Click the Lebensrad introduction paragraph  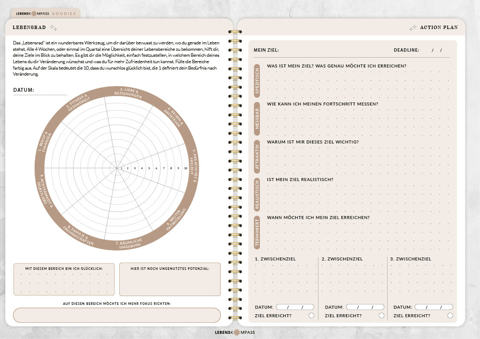coord(116,58)
